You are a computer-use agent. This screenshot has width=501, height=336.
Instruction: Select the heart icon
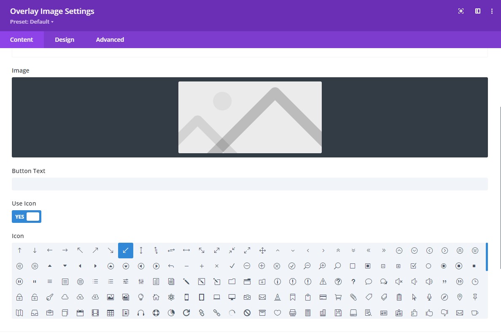point(277,313)
